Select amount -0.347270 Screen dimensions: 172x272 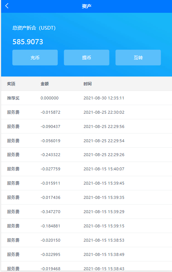pyautogui.click(x=51, y=212)
